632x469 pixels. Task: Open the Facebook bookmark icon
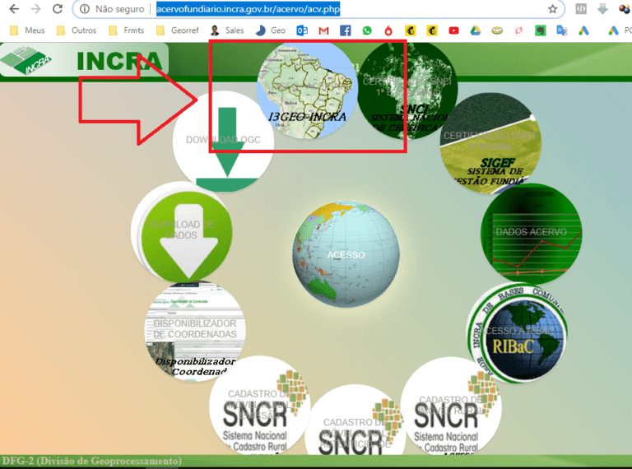pyautogui.click(x=346, y=30)
